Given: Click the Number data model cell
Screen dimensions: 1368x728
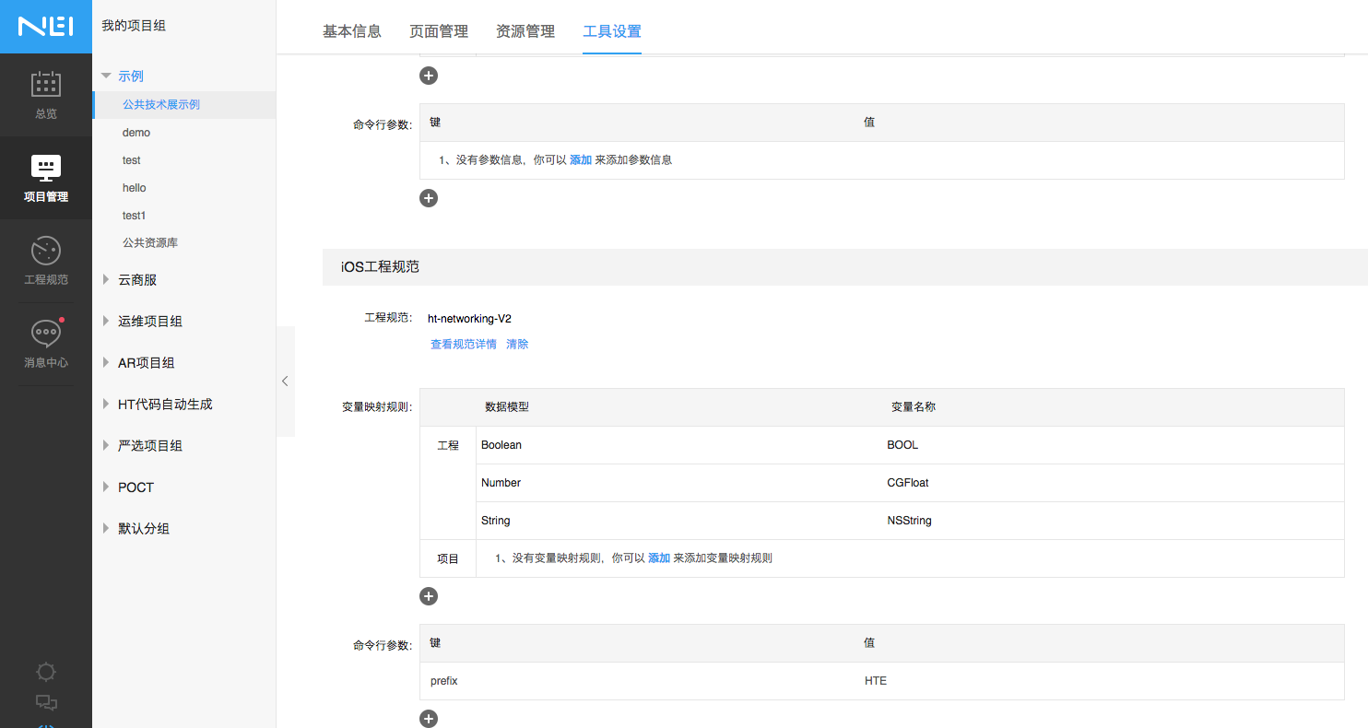Looking at the screenshot, I should [x=678, y=483].
